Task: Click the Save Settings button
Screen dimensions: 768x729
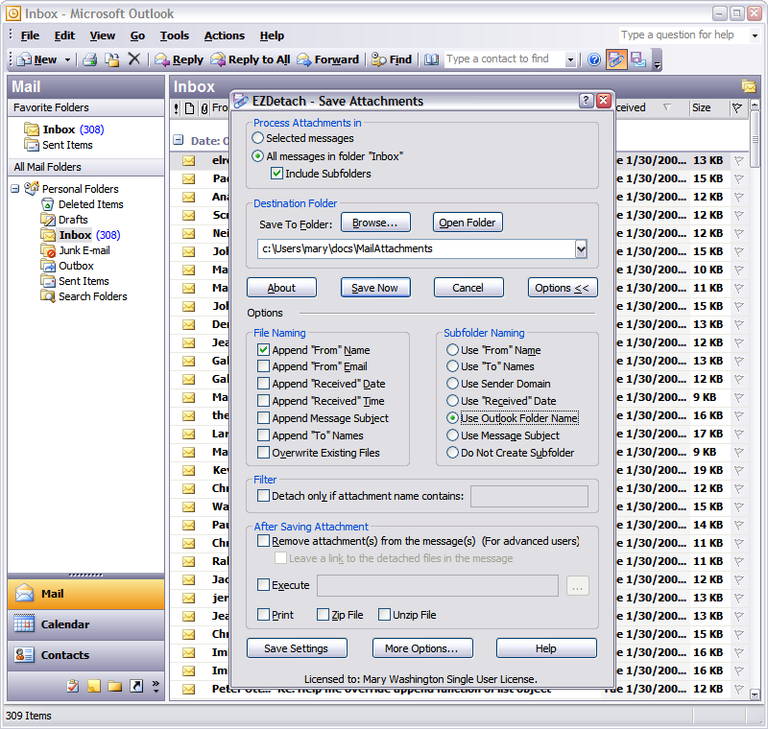Action: click(x=297, y=648)
